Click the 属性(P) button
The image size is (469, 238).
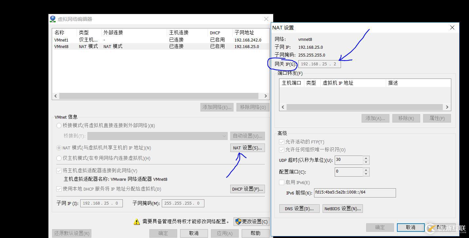[437, 118]
